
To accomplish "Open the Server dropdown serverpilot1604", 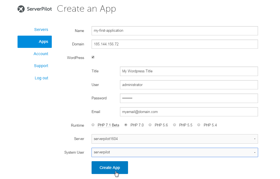I will pos(175,139).
